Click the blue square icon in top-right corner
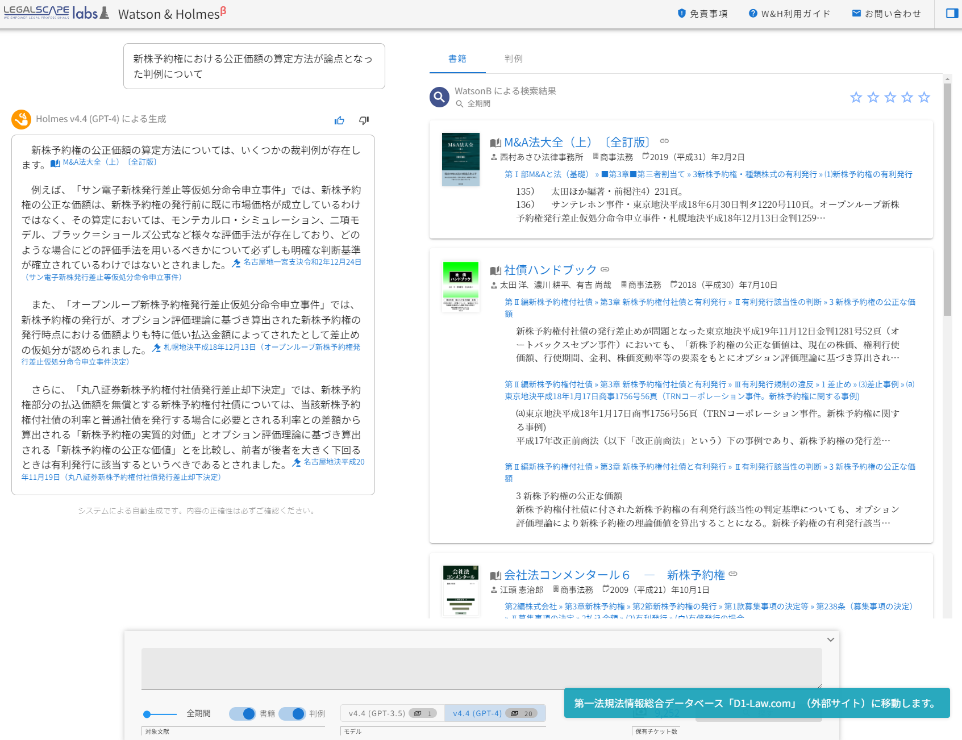962x740 pixels. [x=951, y=12]
